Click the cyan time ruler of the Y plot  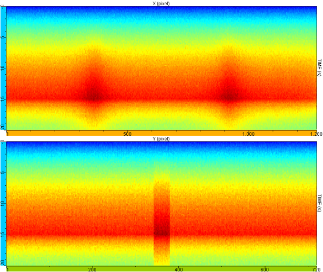pyautogui.click(x=3, y=204)
